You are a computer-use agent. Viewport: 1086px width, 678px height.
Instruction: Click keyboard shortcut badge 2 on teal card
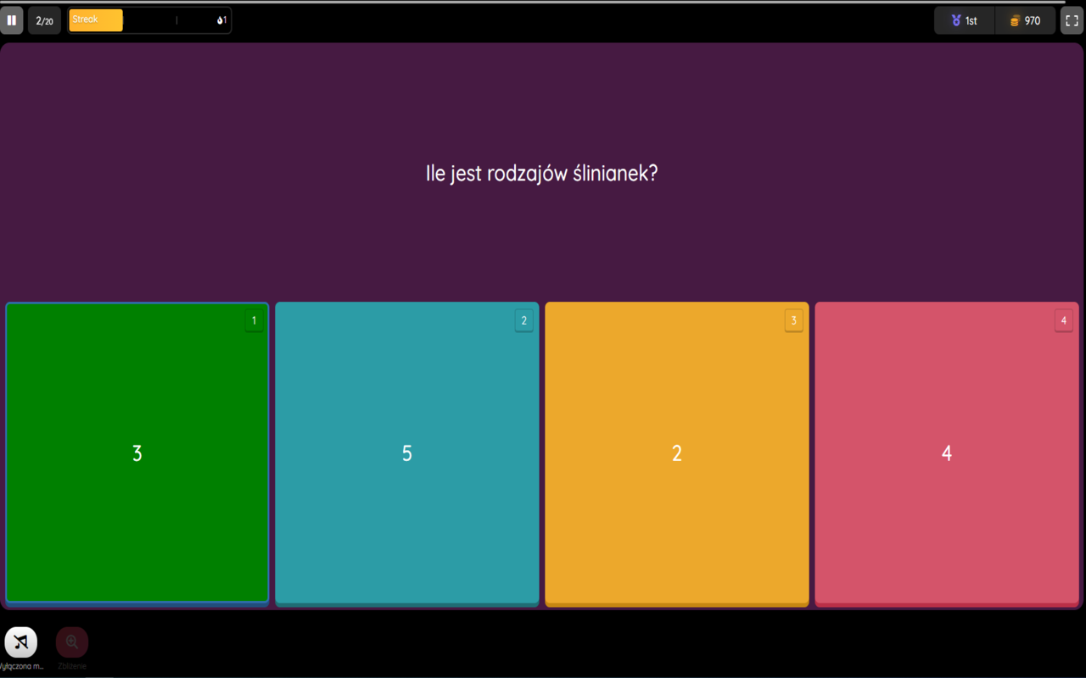pos(523,320)
